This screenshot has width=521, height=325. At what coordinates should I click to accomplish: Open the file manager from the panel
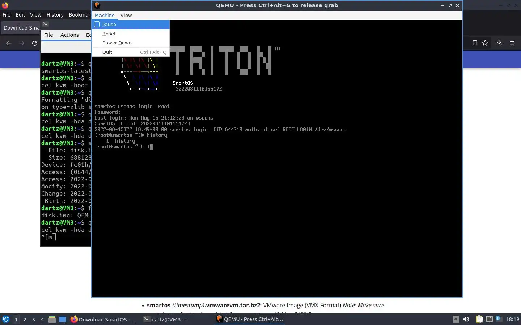tap(52, 319)
